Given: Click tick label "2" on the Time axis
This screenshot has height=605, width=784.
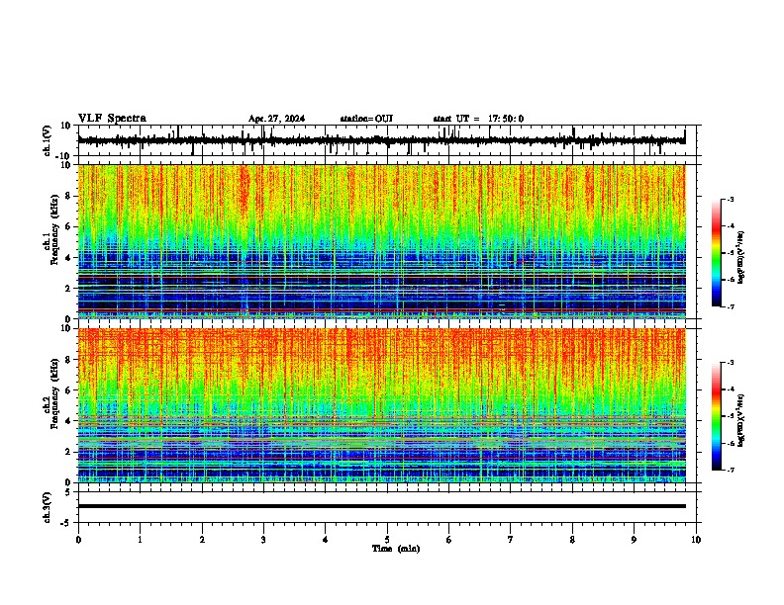Looking at the screenshot, I should 202,540.
